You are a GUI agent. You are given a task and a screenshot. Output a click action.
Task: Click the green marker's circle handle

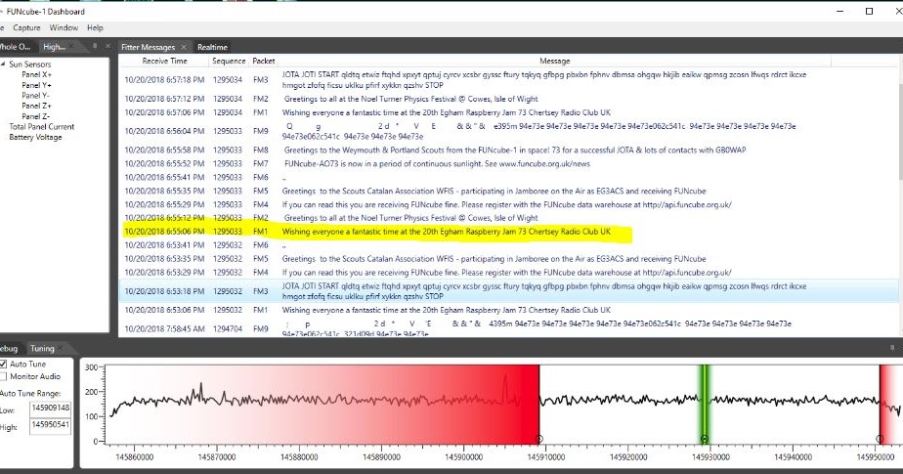tap(705, 439)
